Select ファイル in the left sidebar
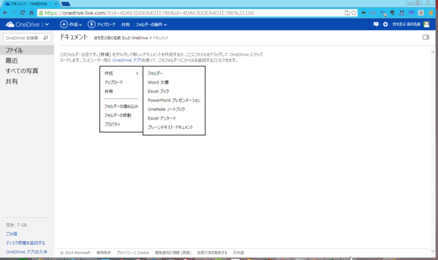Screen dimensions: 438x260 tap(27, 50)
